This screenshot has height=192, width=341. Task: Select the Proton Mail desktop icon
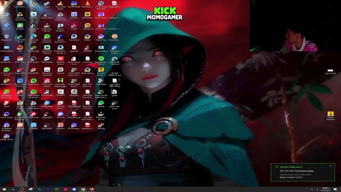101,27
